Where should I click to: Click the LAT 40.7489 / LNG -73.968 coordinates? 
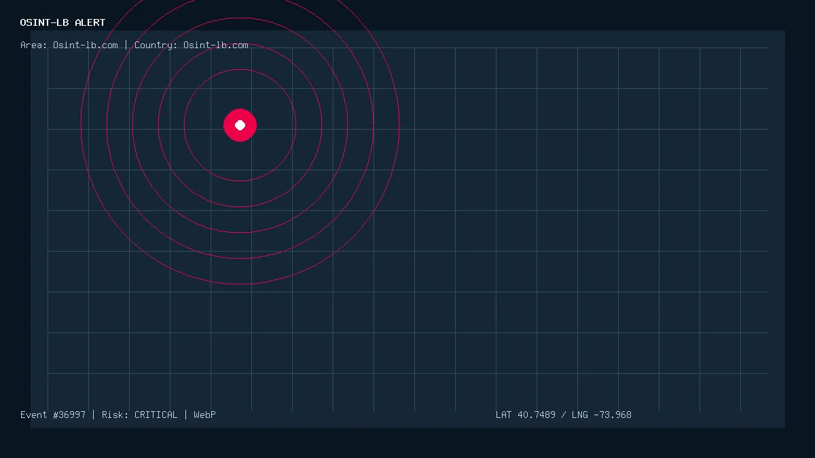point(564,415)
